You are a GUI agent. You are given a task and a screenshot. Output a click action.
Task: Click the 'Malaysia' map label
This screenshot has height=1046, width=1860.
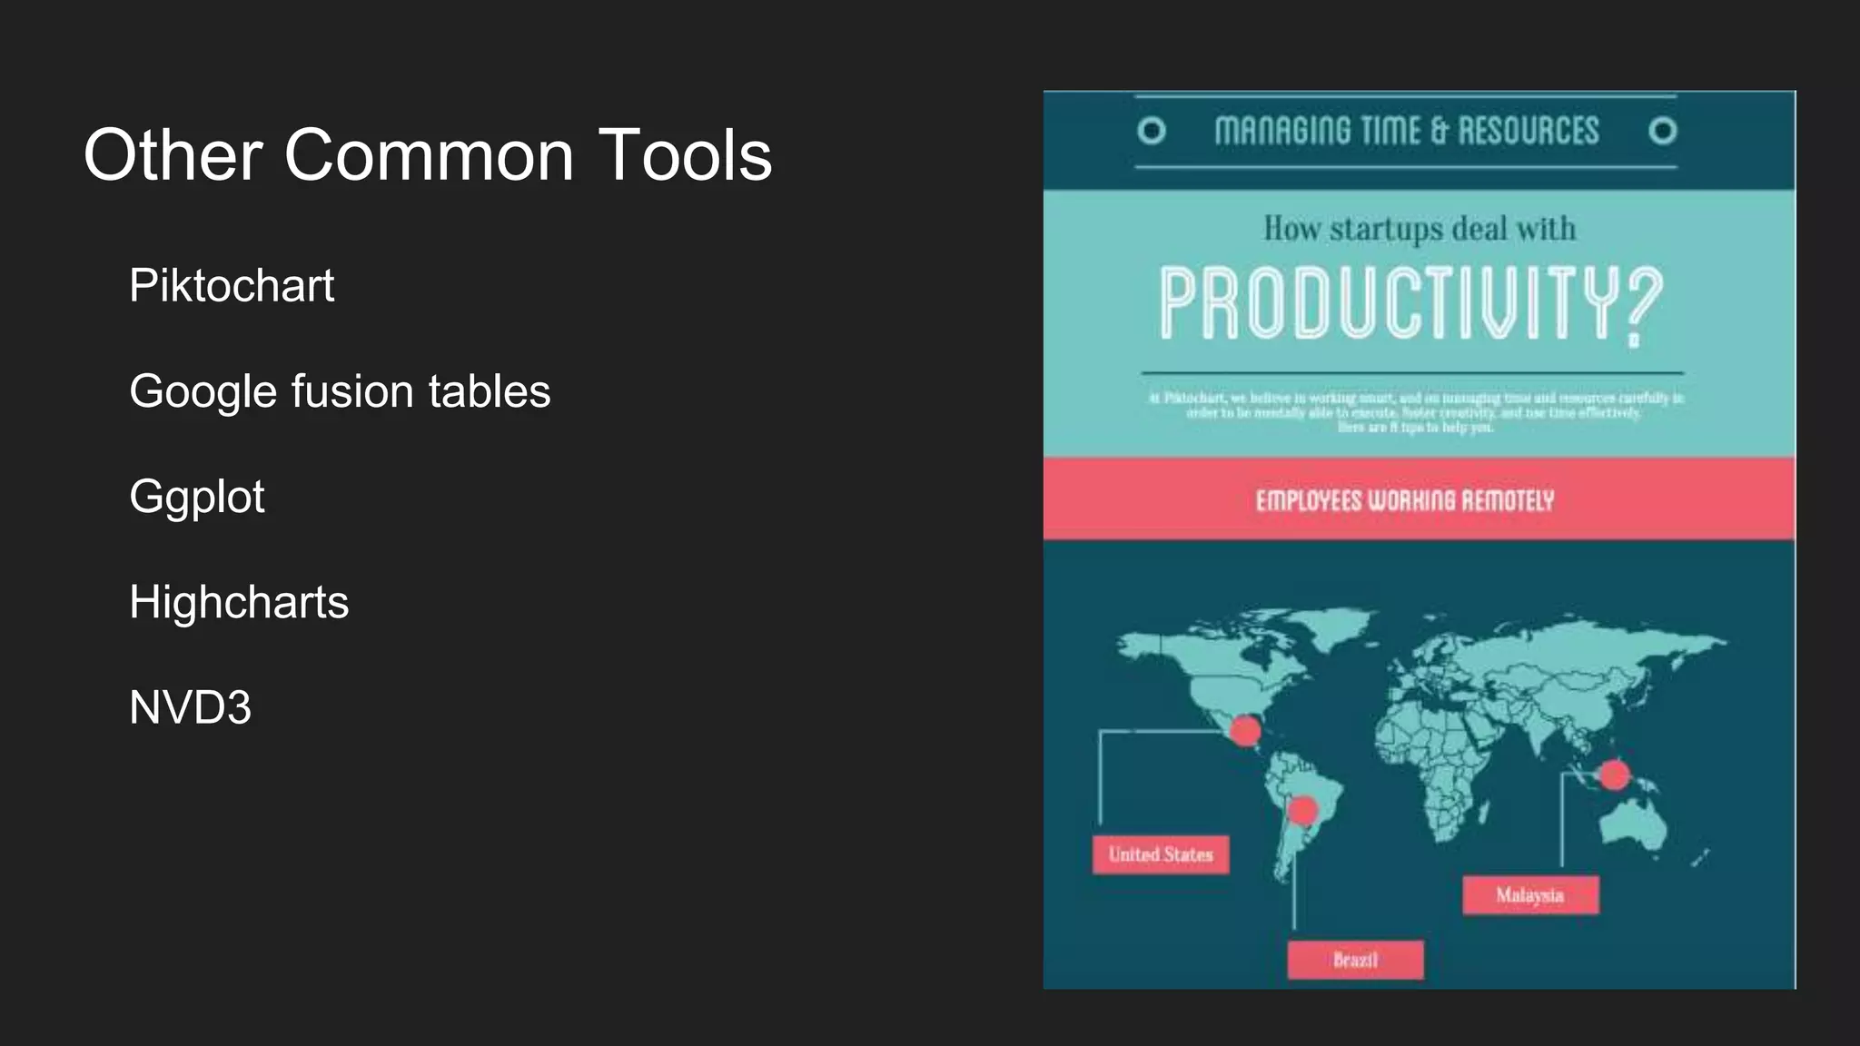coord(1530,895)
